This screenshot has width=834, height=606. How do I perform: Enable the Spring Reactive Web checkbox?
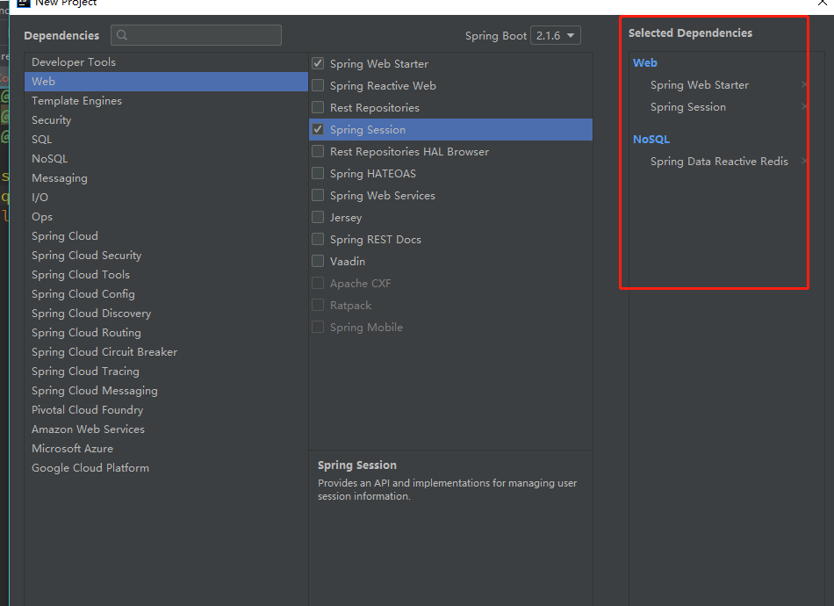pos(318,86)
